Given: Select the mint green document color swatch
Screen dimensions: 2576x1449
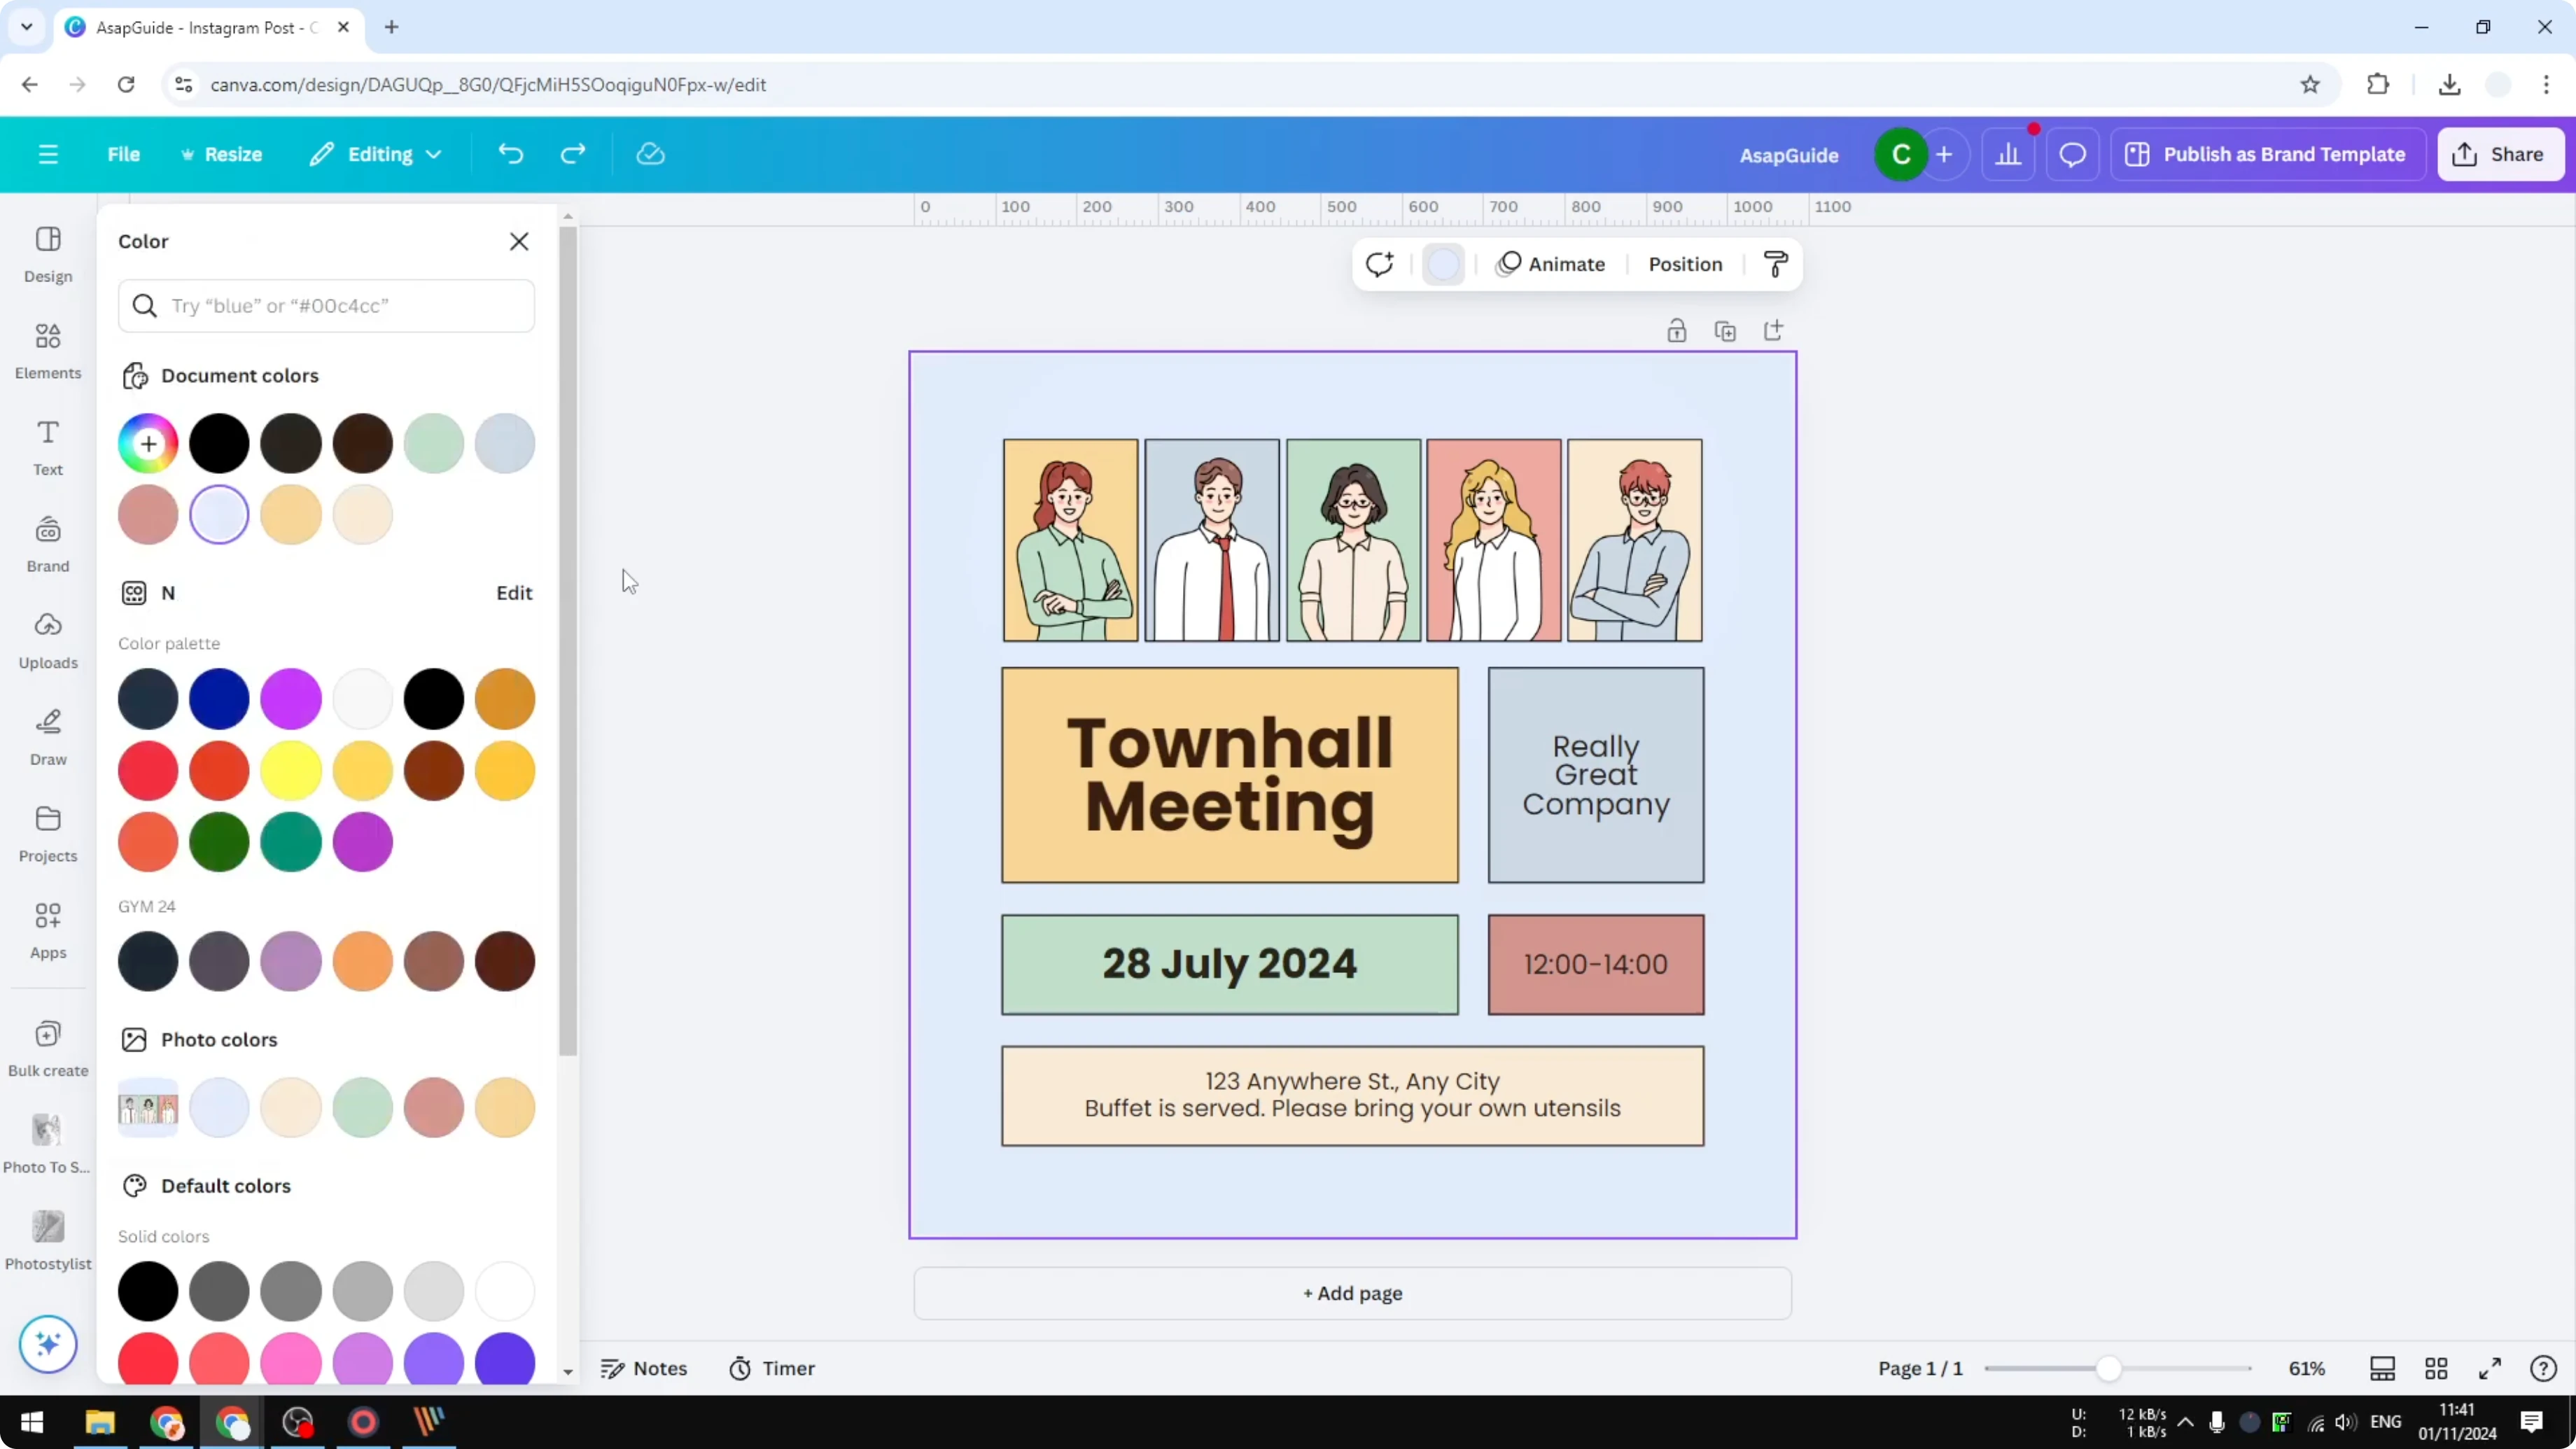Looking at the screenshot, I should click(x=434, y=443).
